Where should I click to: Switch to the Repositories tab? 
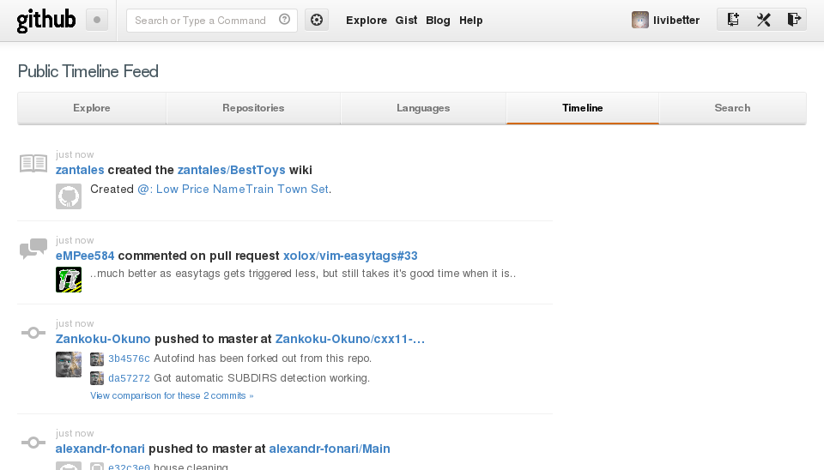253,108
